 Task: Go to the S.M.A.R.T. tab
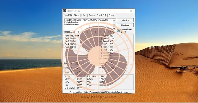pyautogui.click(x=102, y=15)
